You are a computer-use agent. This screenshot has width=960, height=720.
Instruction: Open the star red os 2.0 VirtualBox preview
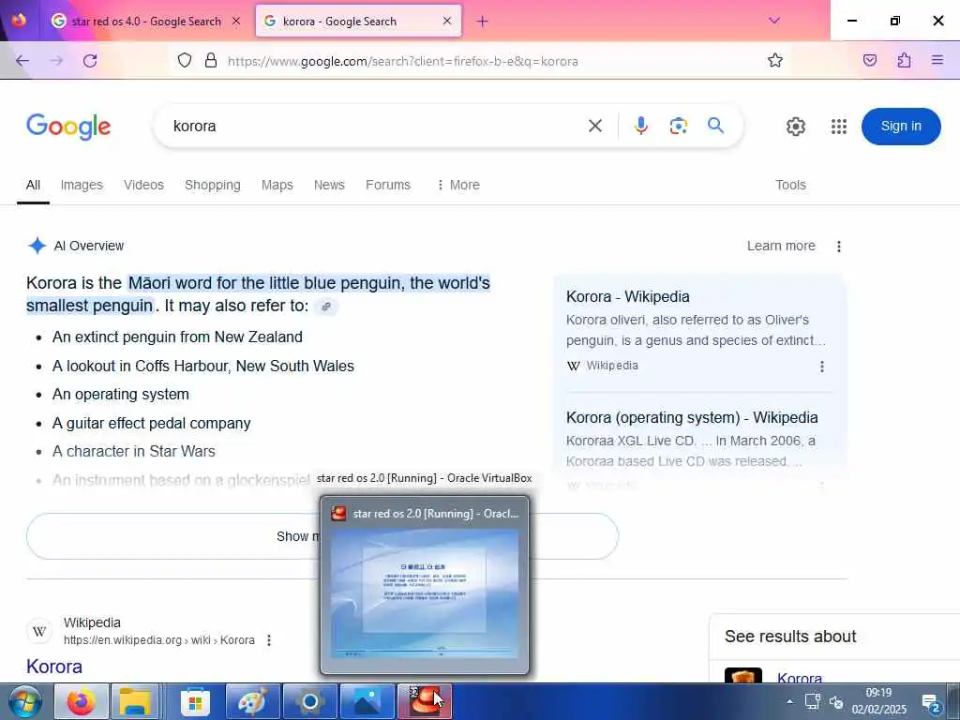[x=425, y=585]
